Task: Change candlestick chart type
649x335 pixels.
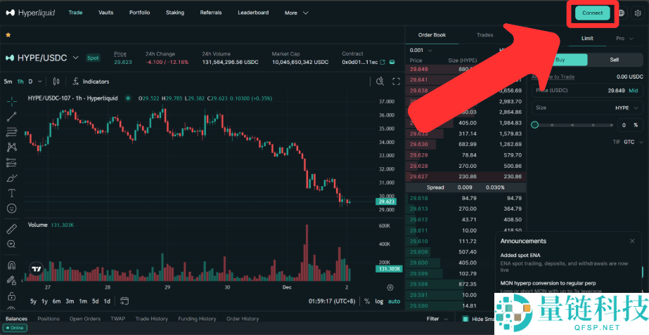Action: (x=57, y=81)
